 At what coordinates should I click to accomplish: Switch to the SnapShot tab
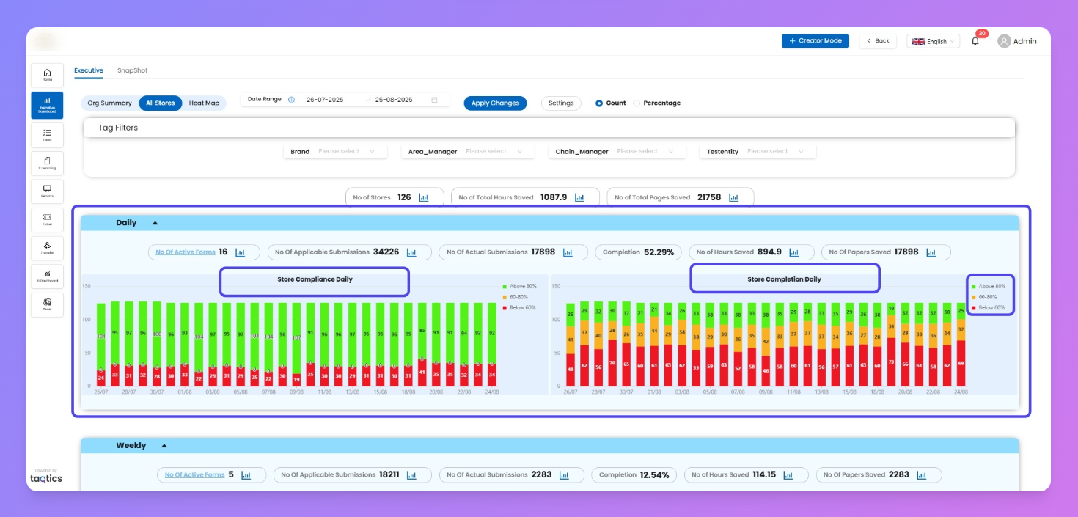(x=132, y=70)
